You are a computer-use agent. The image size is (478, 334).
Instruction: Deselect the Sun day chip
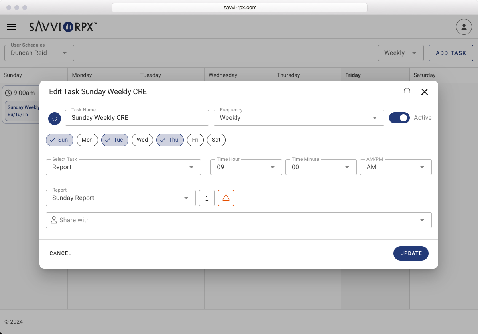(x=60, y=140)
